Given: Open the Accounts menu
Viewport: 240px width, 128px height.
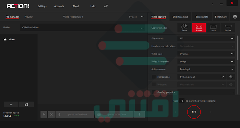Looking at the screenshot, I should click(x=59, y=6).
